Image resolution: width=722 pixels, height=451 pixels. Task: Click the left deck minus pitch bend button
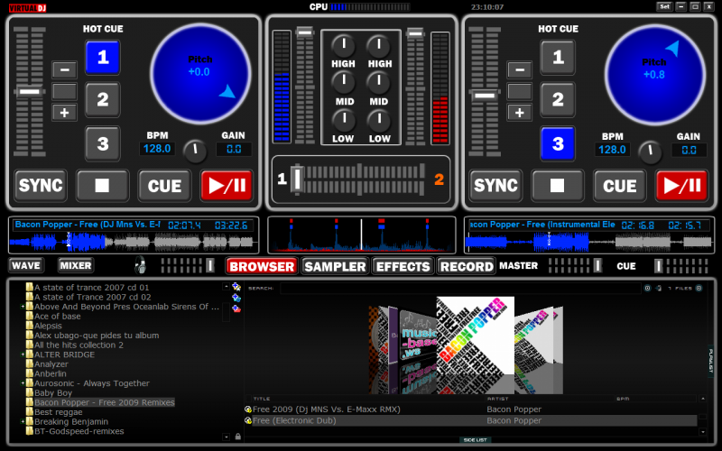(x=64, y=70)
